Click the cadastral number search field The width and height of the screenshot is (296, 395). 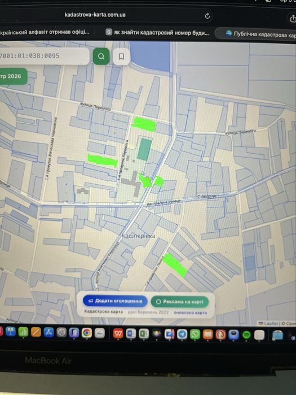click(44, 56)
